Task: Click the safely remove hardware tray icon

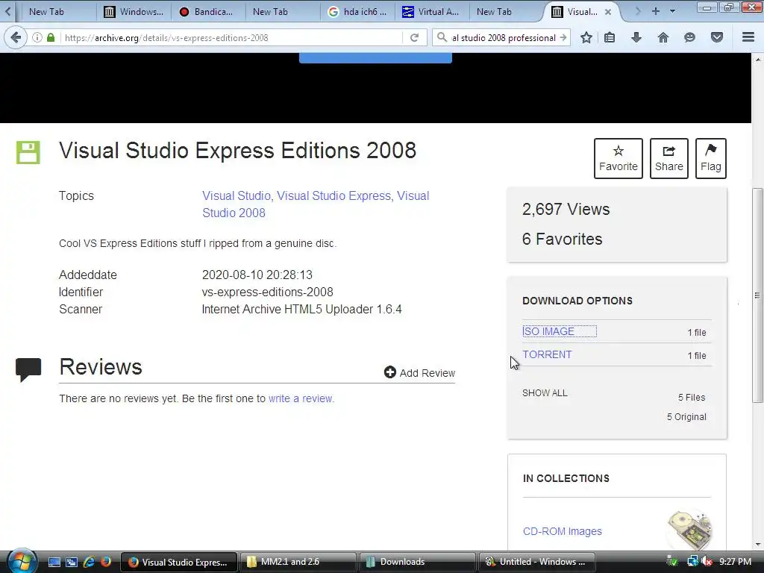Action: click(672, 562)
